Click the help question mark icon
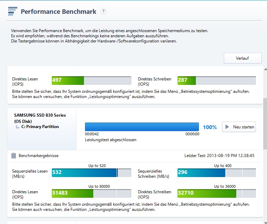The image size is (267, 224). coord(103,11)
